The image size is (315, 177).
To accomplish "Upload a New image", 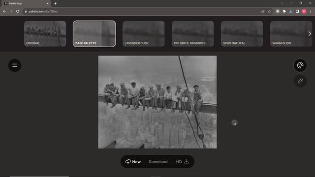I will (x=133, y=162).
